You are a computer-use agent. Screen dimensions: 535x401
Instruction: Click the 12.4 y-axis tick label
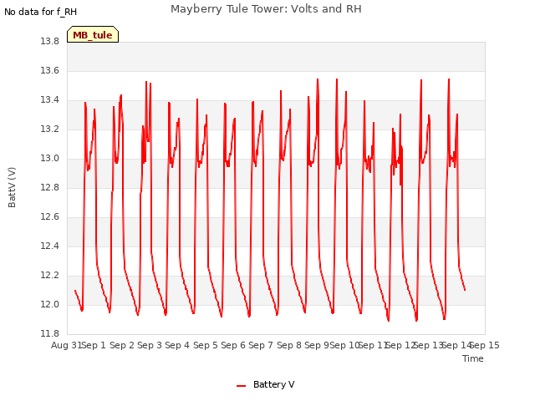[50, 246]
